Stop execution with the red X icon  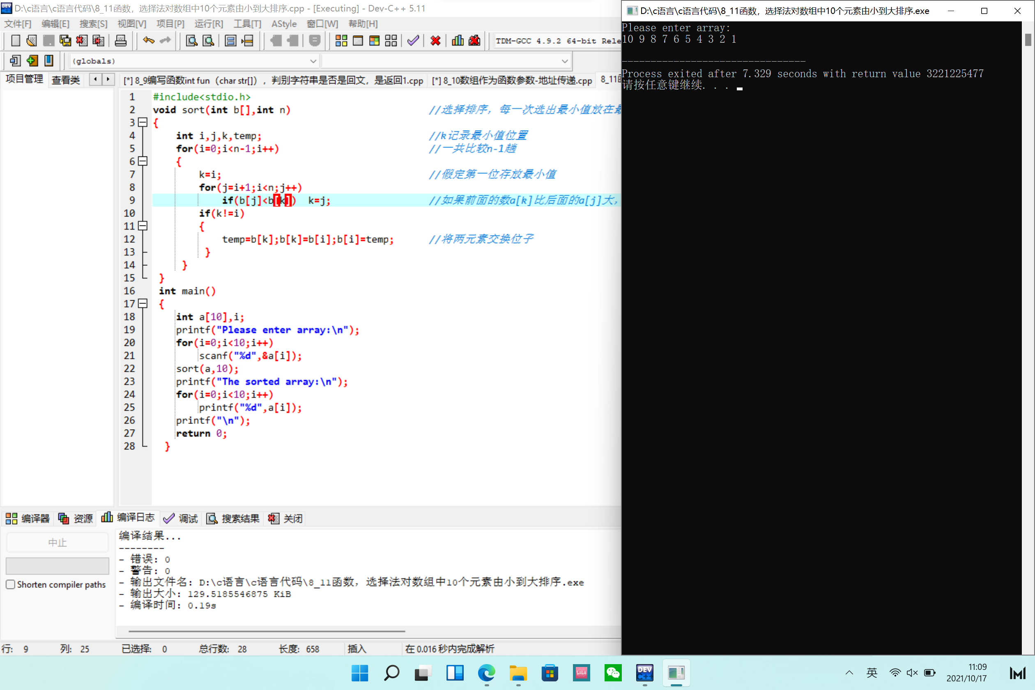coord(436,41)
